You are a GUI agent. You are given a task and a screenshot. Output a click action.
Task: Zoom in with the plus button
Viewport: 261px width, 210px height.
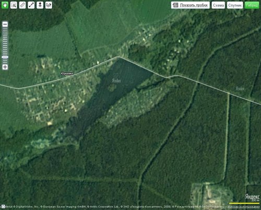[x=5, y=67]
